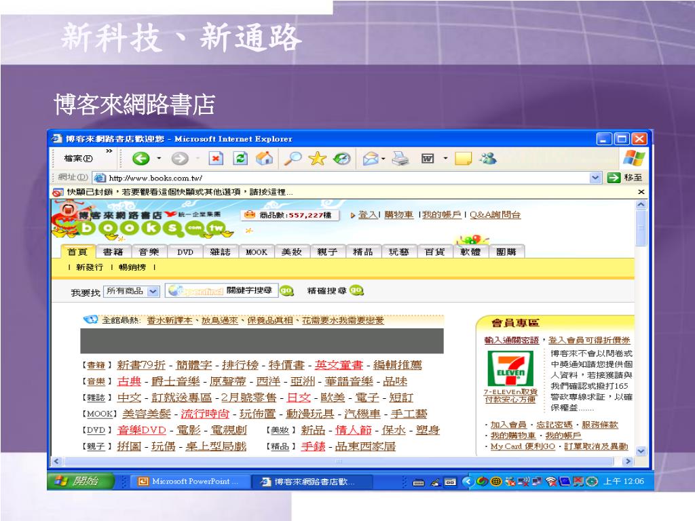Click the 7-ELEVEN logo image
695x521 pixels.
point(510,368)
